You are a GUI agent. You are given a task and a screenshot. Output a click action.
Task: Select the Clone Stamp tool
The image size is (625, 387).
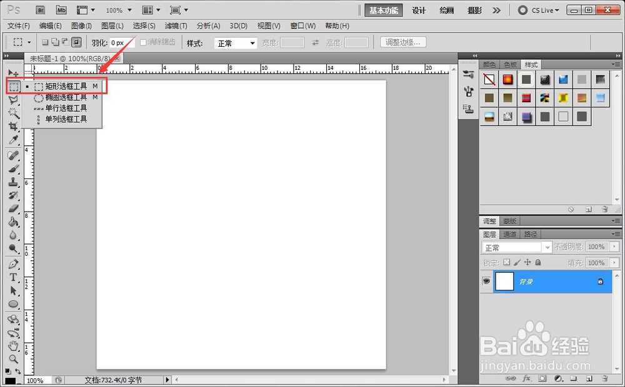[x=13, y=182]
